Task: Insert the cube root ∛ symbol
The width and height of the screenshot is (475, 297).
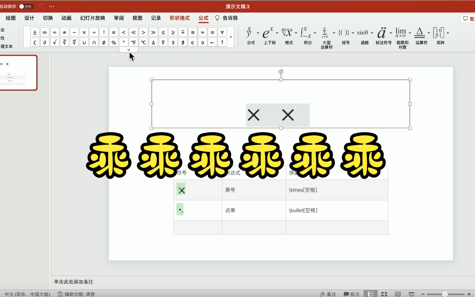Action: (64, 42)
